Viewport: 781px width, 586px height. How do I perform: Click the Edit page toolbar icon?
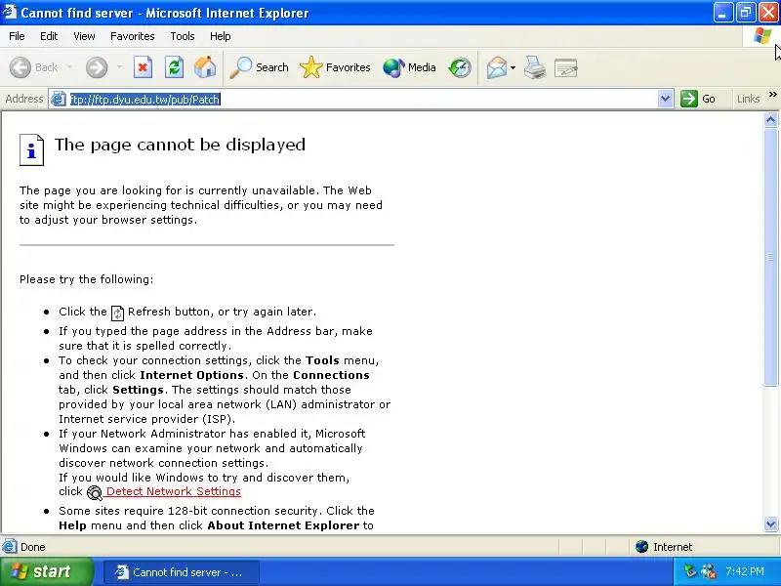click(566, 67)
